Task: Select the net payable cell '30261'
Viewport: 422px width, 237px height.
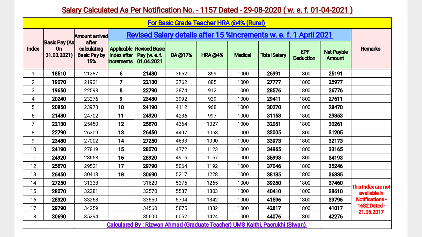Action: tap(336, 124)
